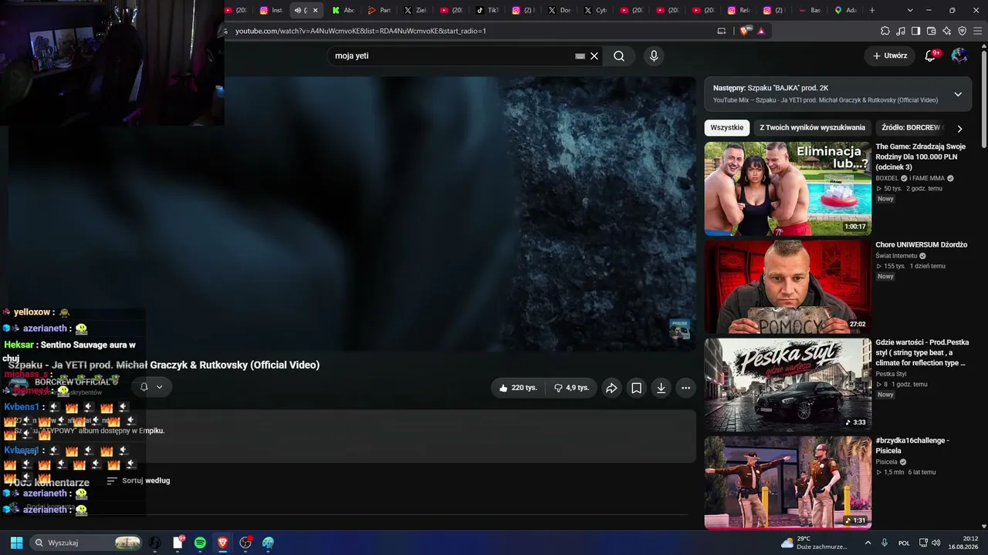Close the currently active YouTube tab
The height and width of the screenshot is (555, 988).
coord(315,10)
